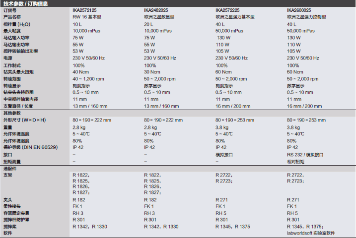
Task: Click the 搅拌桨 row label
Action: point(10,227)
